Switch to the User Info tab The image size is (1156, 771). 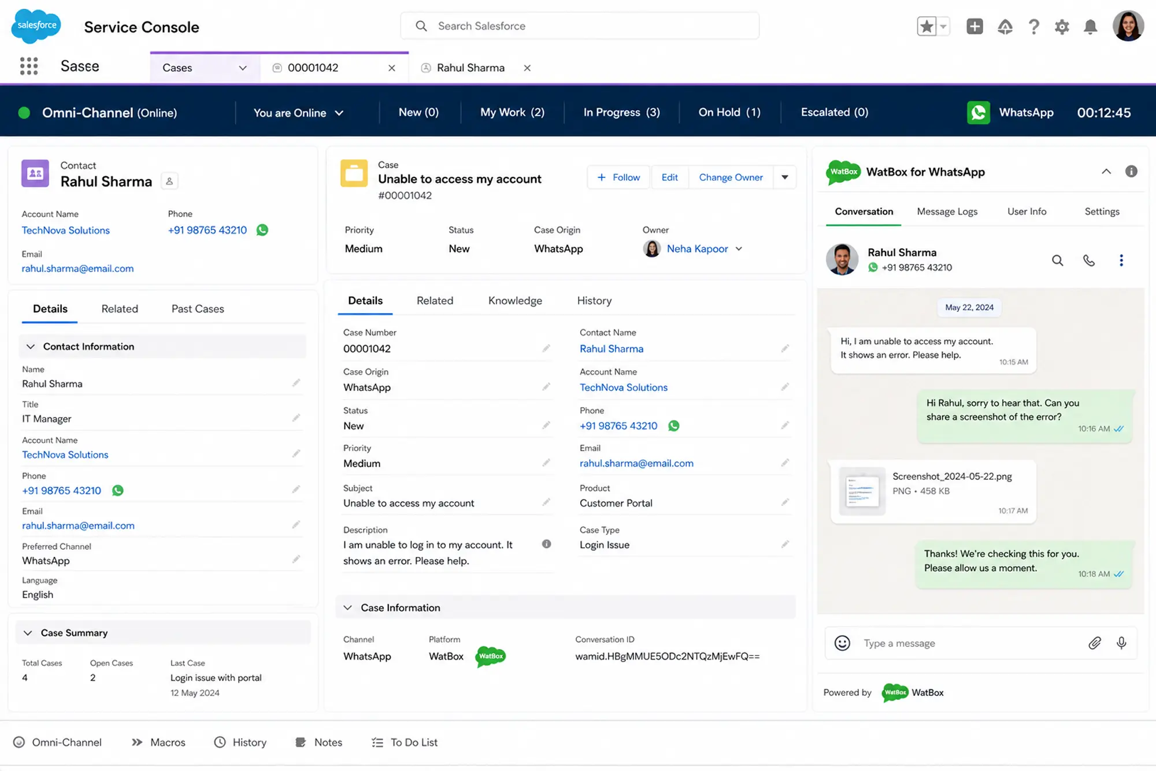click(1027, 211)
